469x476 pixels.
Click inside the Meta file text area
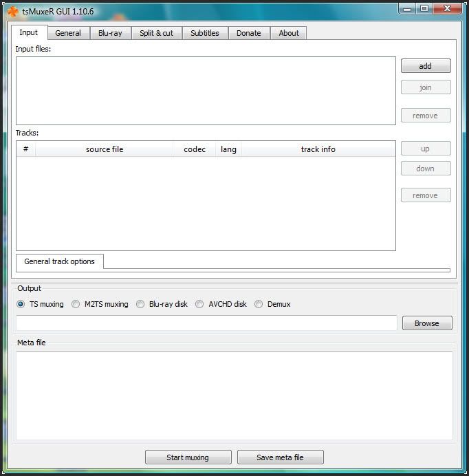[x=235, y=396]
